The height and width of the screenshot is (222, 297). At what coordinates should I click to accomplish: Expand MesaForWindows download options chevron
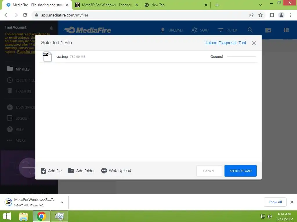click(62, 202)
